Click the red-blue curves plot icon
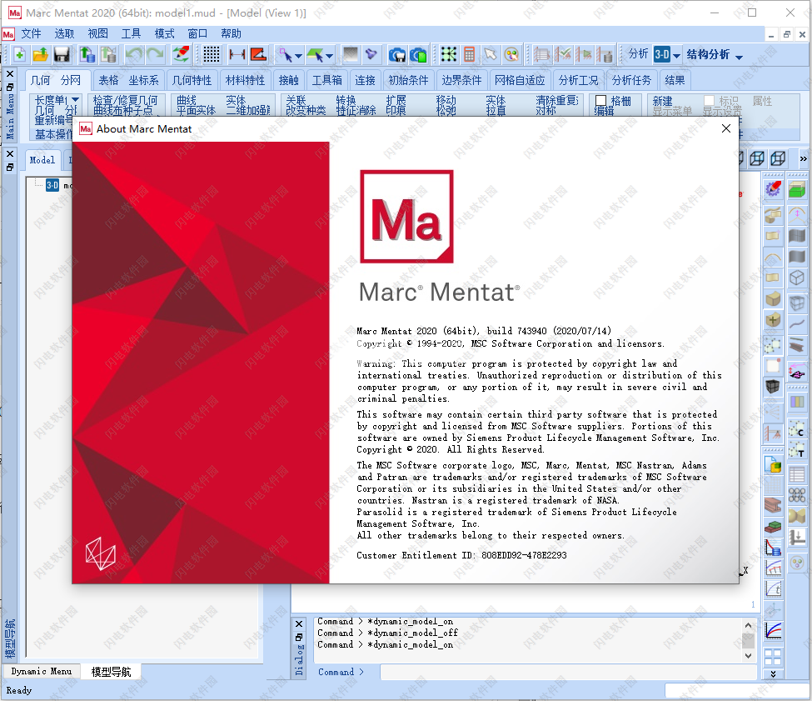This screenshot has width=812, height=701. pos(773,630)
